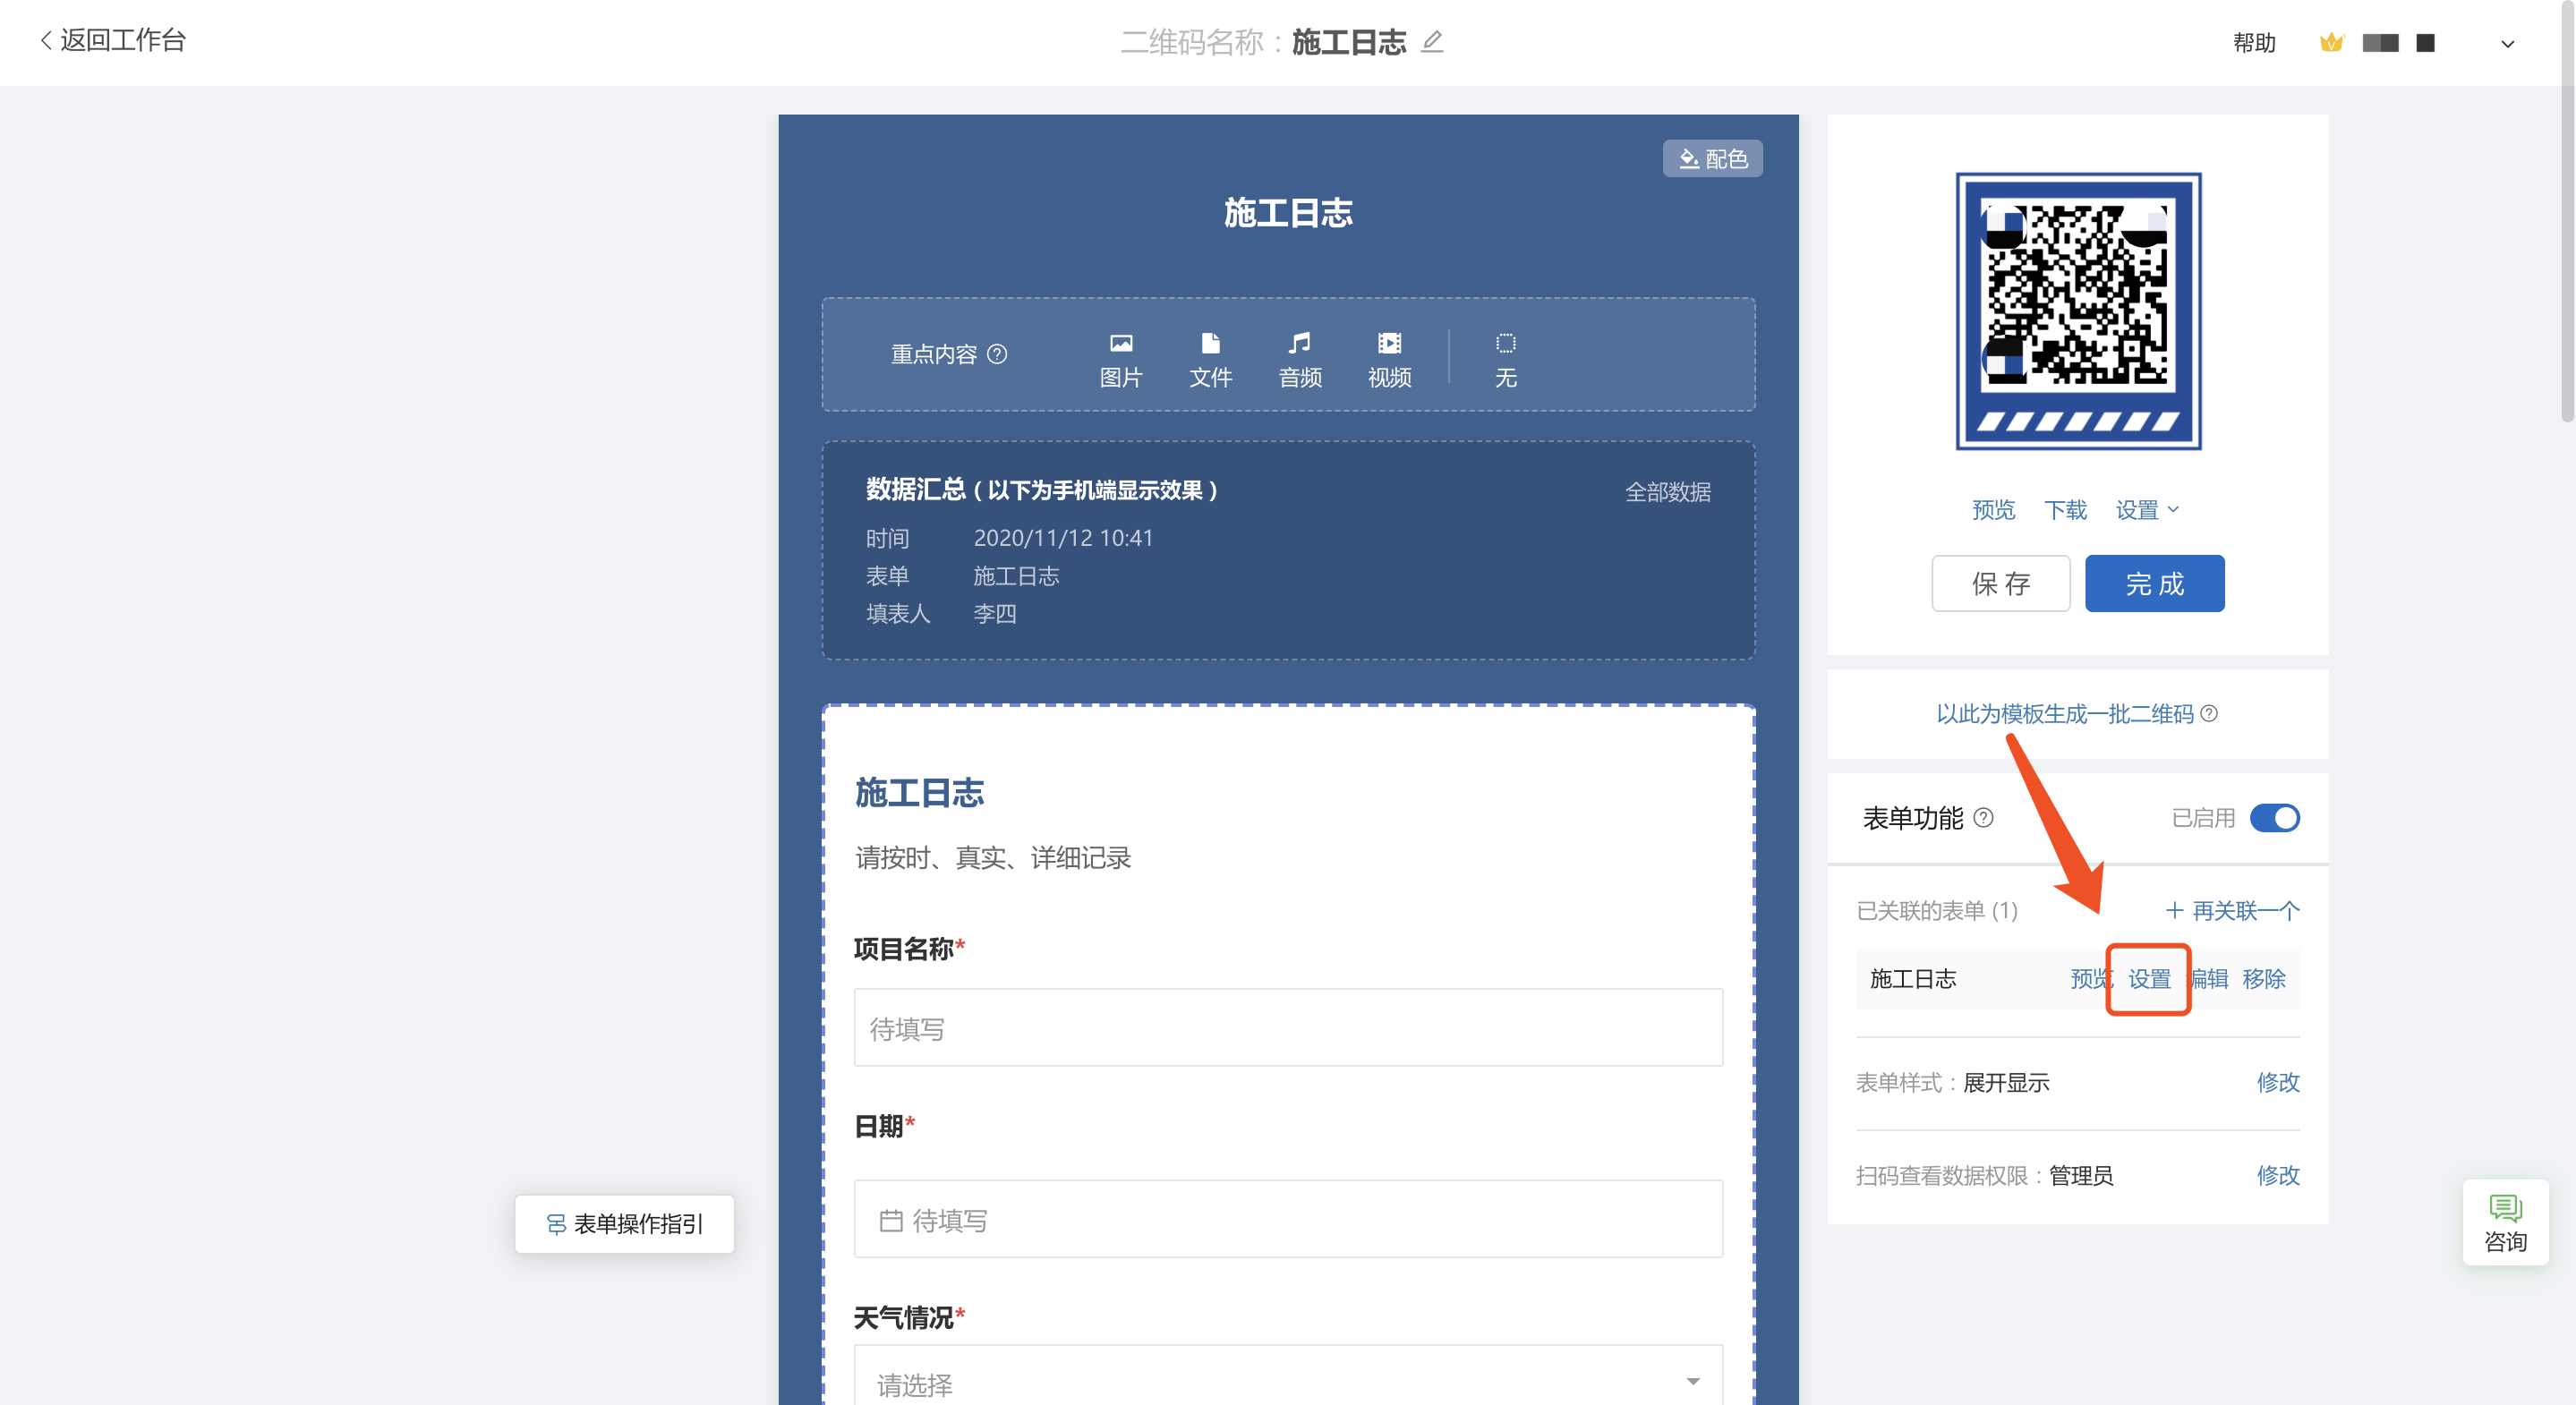
Task: Click the QR code thumbnail
Action: (x=2078, y=311)
